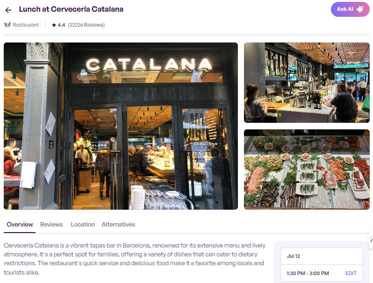This screenshot has height=283, width=373.
Task: Click EDIT next to the time range
Action: pyautogui.click(x=351, y=273)
